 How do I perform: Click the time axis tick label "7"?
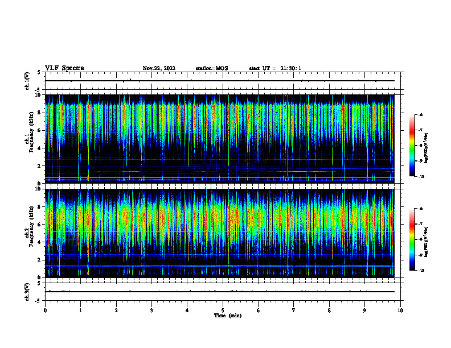click(x=294, y=310)
